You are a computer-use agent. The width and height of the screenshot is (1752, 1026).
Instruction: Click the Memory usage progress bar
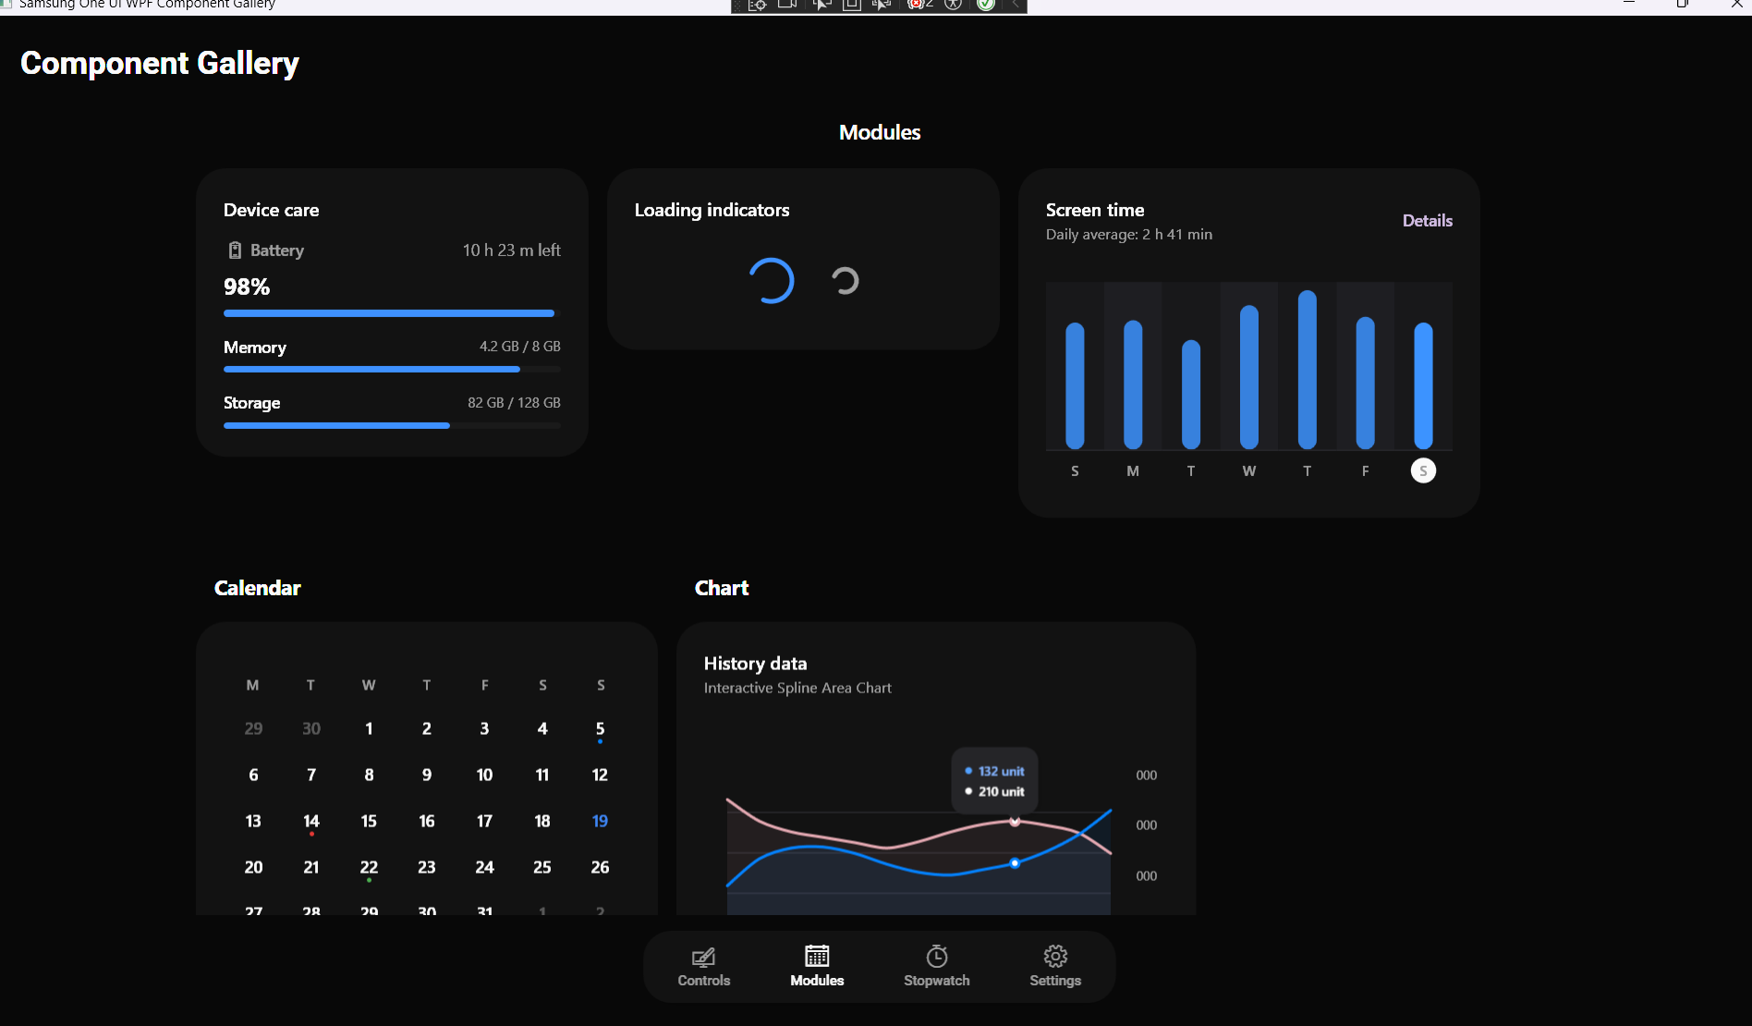click(392, 369)
